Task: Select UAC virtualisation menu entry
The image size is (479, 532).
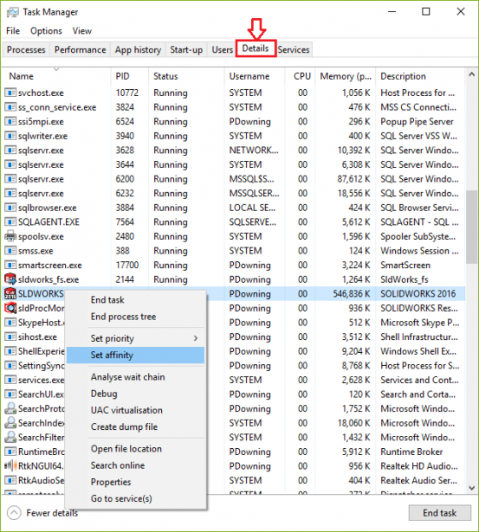Action: (136, 410)
